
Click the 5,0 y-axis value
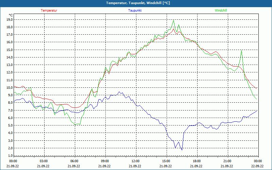[10, 125]
